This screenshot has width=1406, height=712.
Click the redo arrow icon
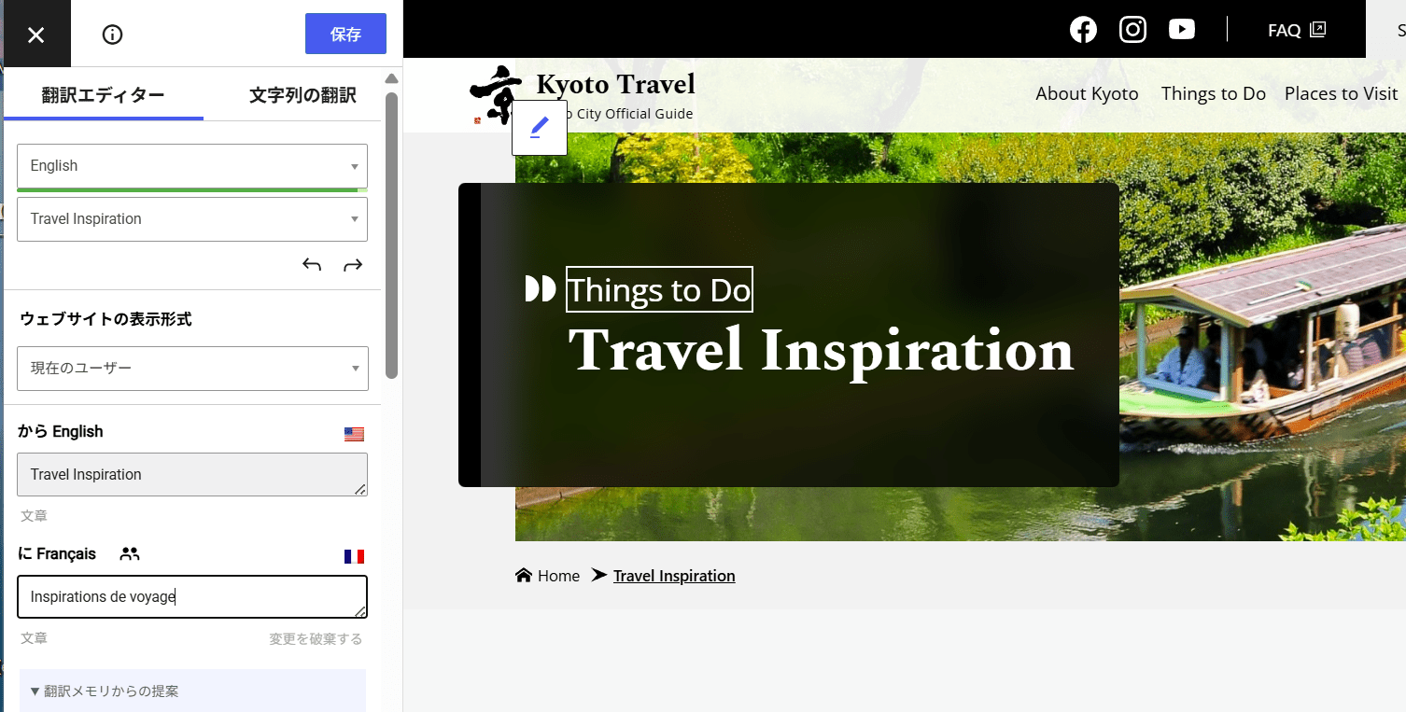point(353,265)
